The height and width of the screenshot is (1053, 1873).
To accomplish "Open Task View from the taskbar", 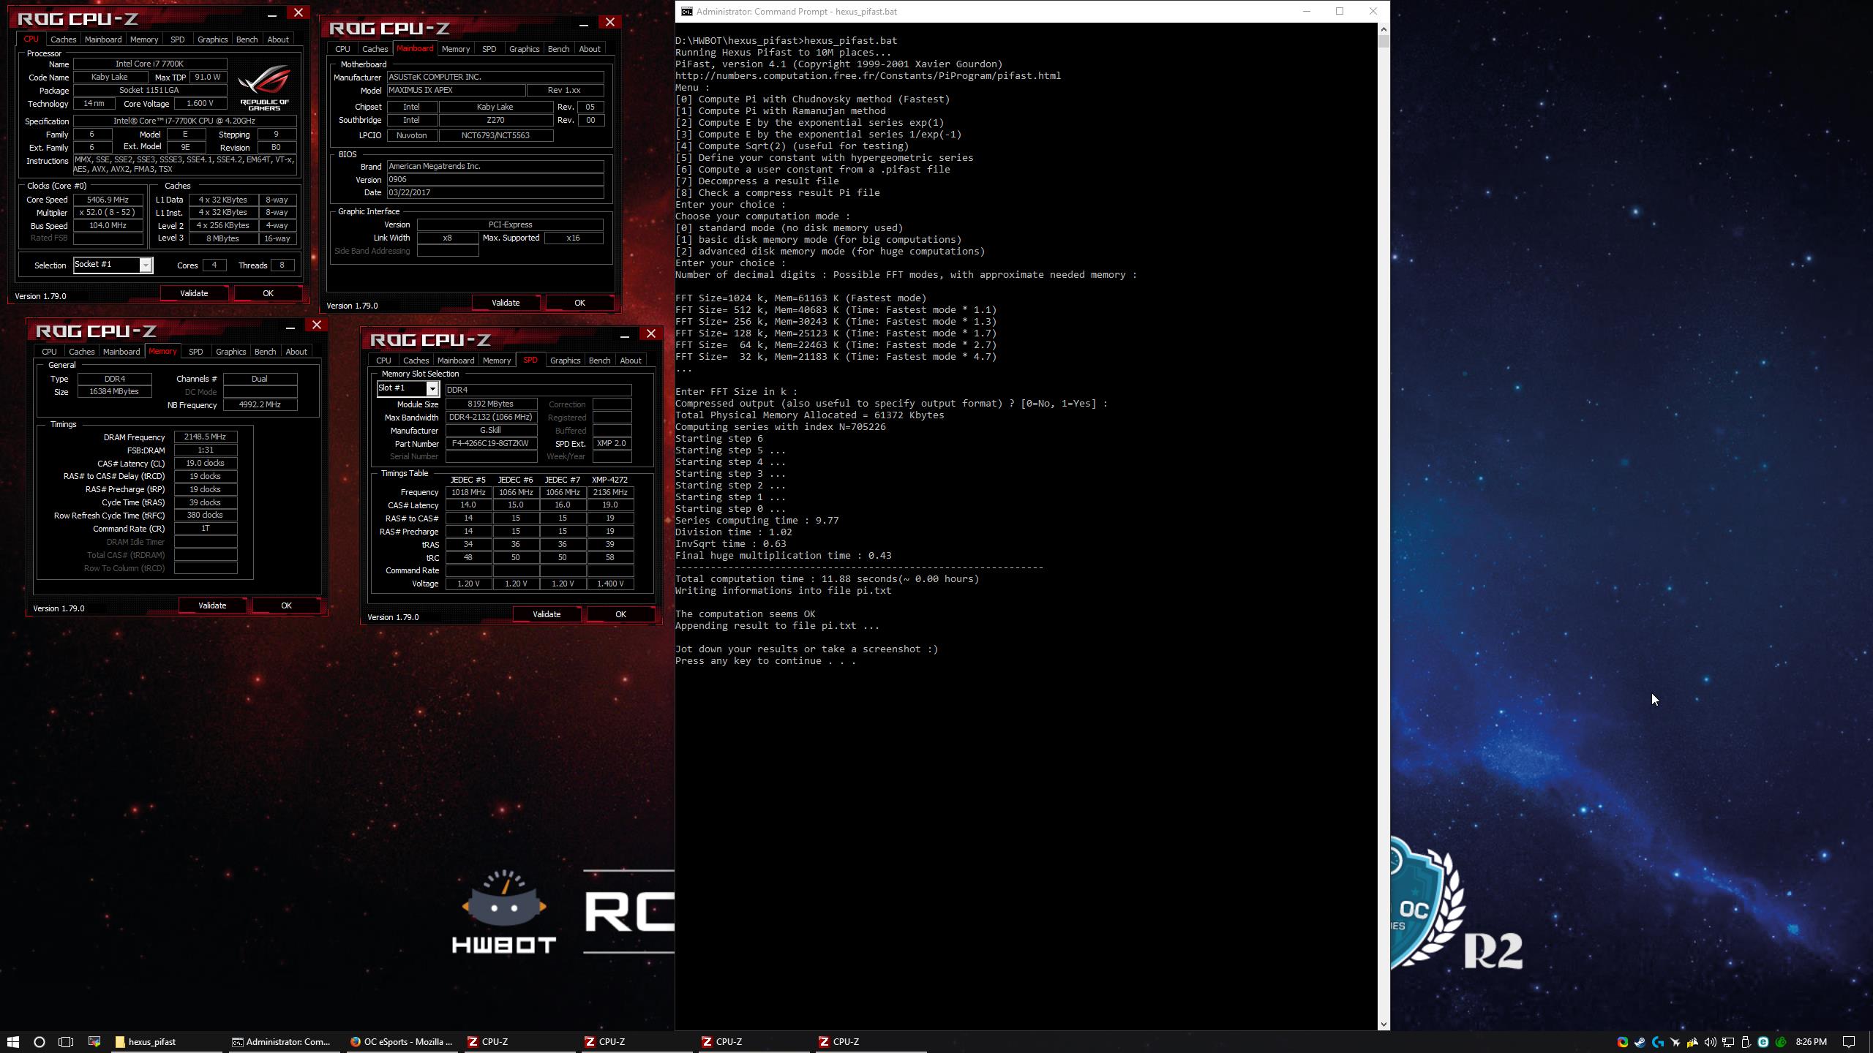I will [66, 1042].
